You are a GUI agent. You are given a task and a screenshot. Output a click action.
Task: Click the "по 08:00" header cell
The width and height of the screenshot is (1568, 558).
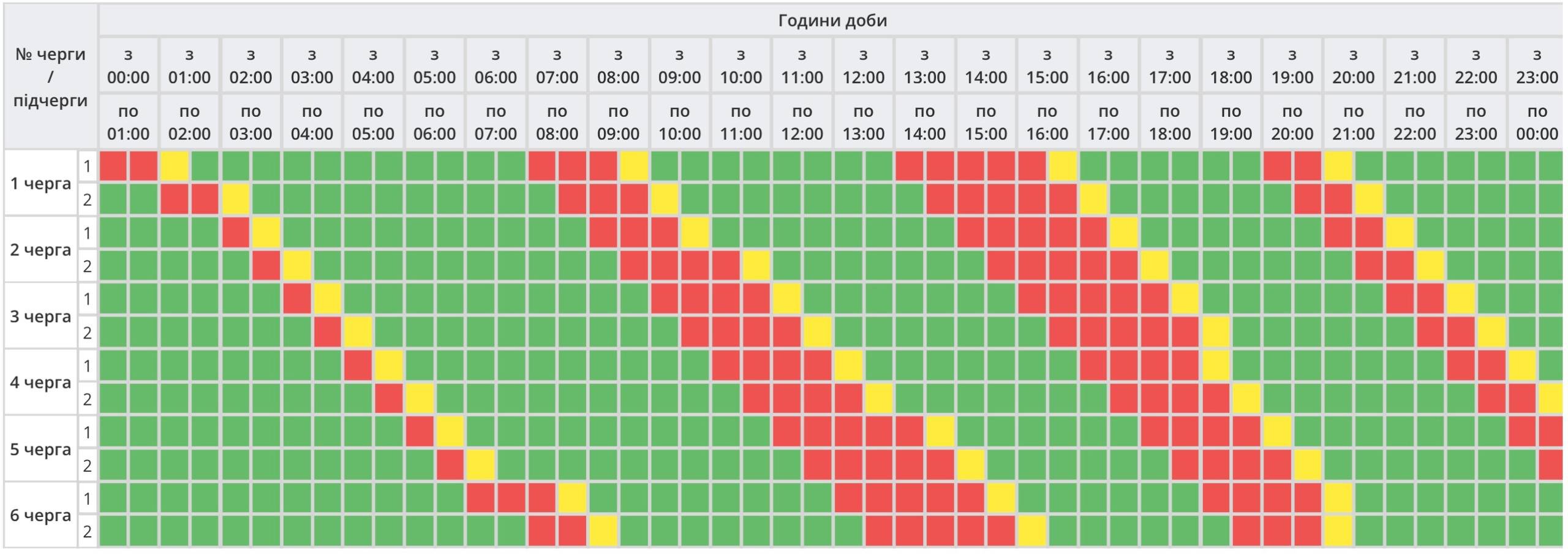click(557, 122)
